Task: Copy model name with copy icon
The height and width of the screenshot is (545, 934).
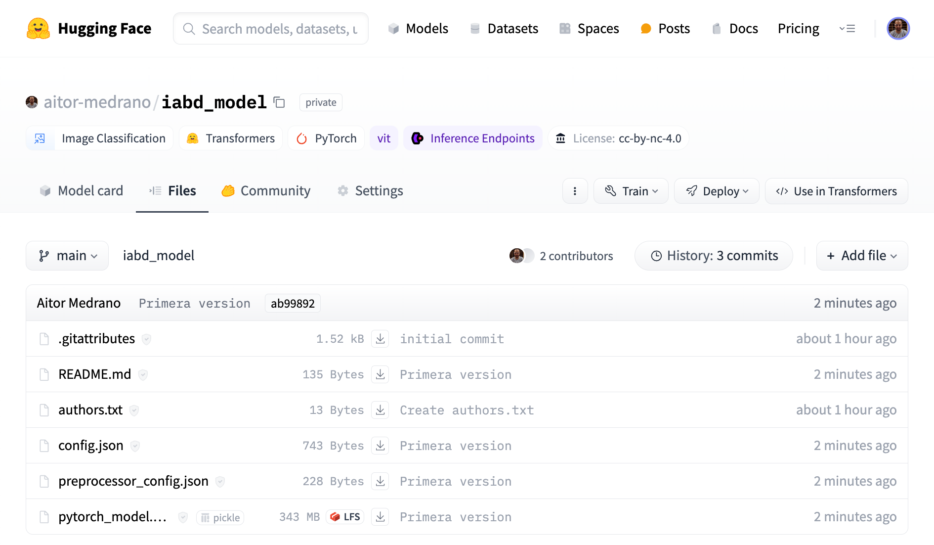Action: (279, 102)
